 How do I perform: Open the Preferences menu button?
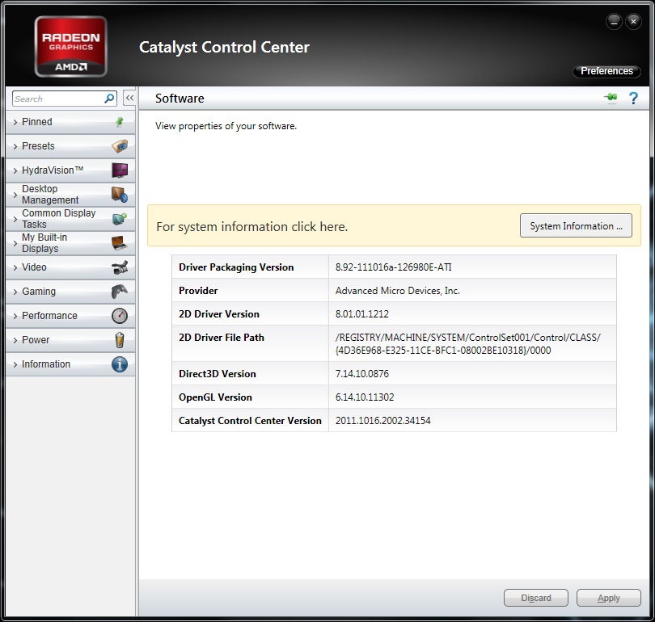(x=606, y=71)
